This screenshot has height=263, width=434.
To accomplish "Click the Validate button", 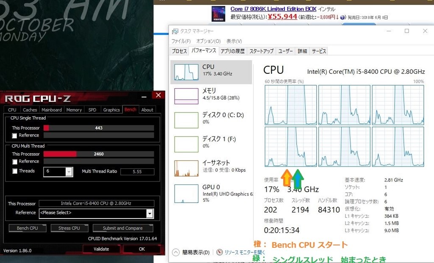I will click(101, 249).
